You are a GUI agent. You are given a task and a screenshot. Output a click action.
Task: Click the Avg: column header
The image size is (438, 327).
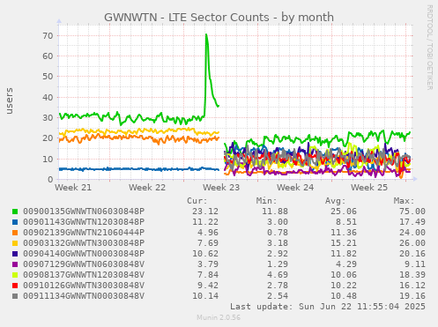[335, 201]
